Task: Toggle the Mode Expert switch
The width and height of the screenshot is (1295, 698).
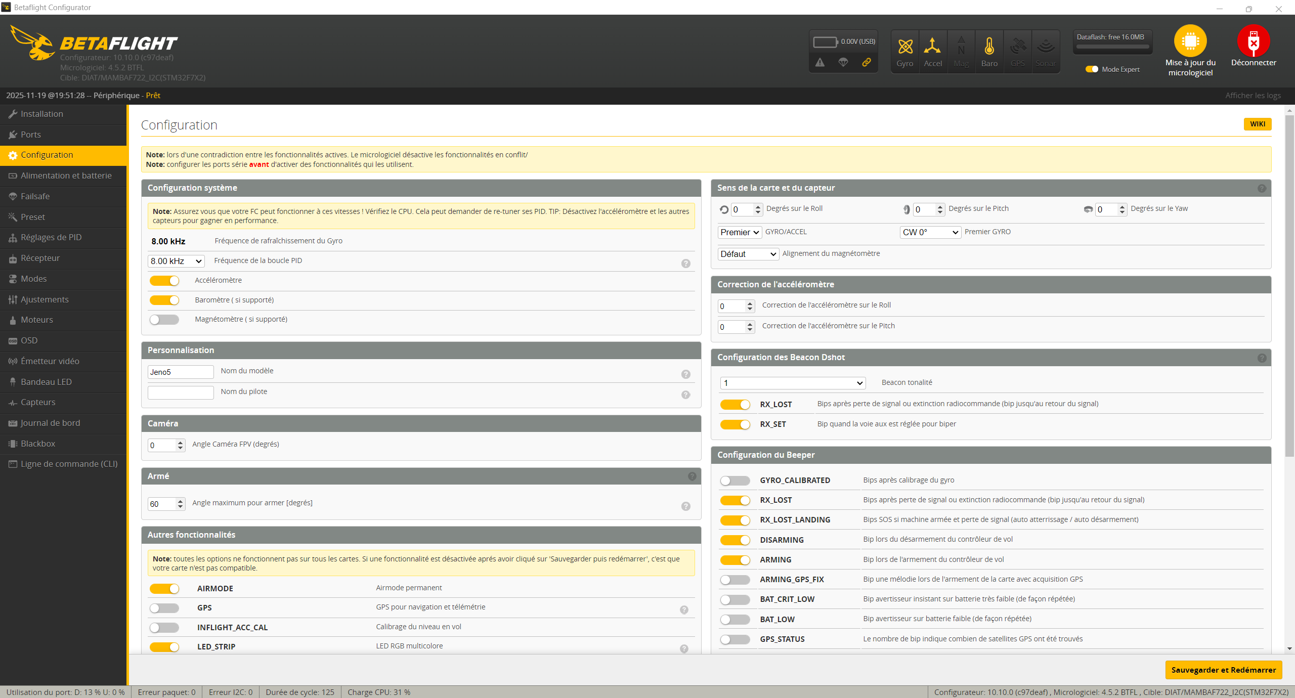Action: click(1092, 69)
